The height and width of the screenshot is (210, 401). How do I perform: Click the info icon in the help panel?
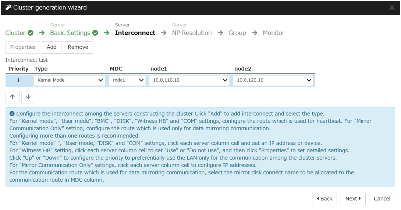point(12,114)
